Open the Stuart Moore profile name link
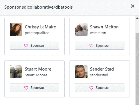The image size is (139, 105). pos(38,69)
